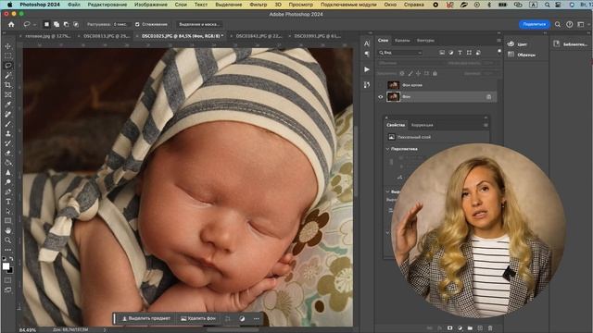This screenshot has height=333, width=593.
Task: Open the Edit Toolbar three-dots button
Action: (x=8, y=250)
